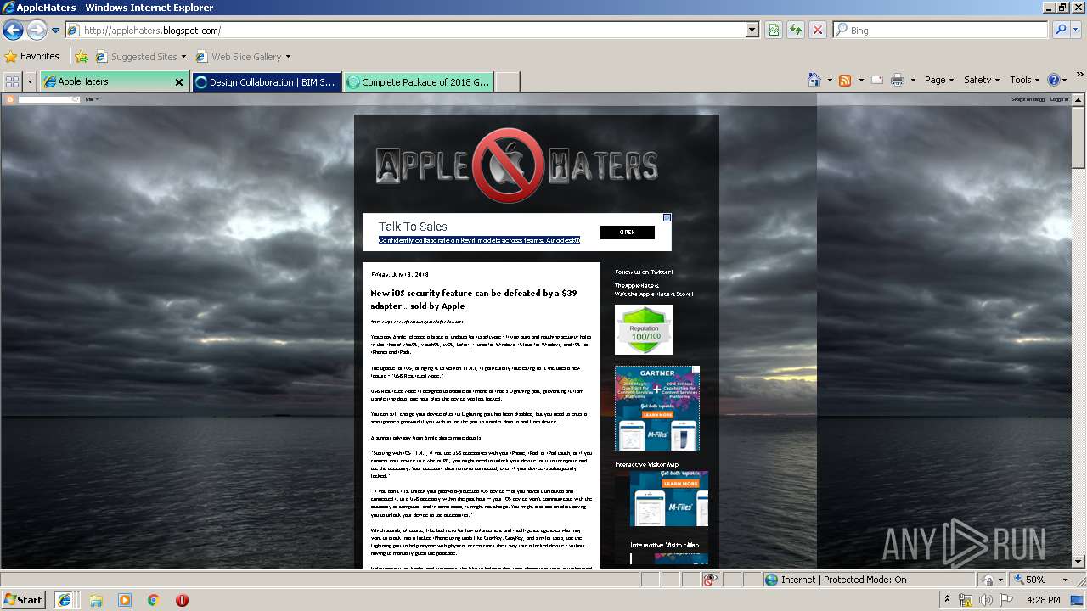Switch to Design Collaboration BIM tab
The image size is (1087, 611).
tap(266, 81)
